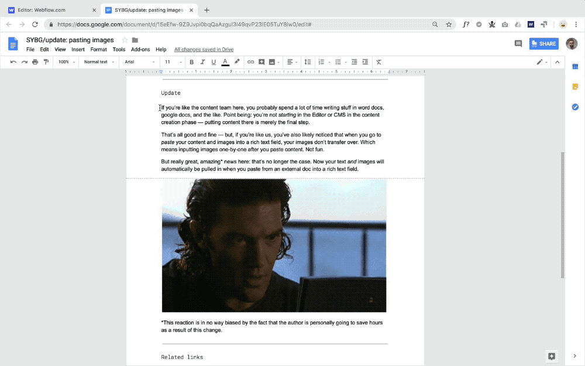The image size is (585, 366).
Task: Click the Google Docs home icon
Action: click(13, 44)
